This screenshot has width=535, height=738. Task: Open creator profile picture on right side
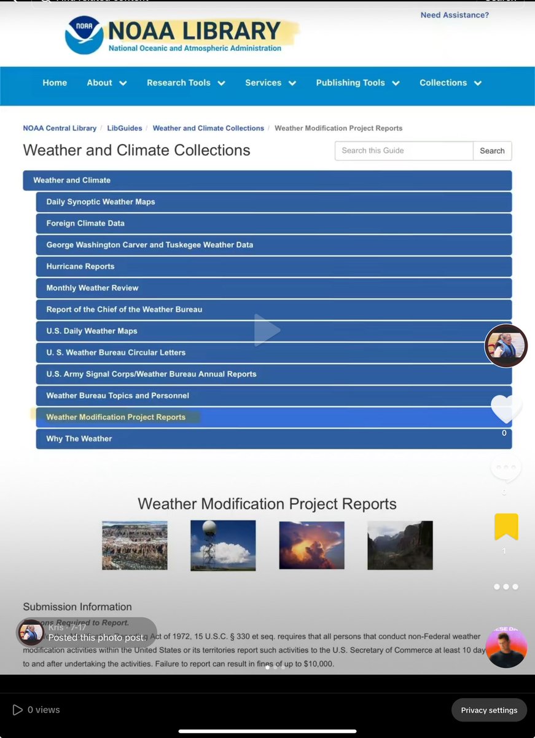coord(506,346)
